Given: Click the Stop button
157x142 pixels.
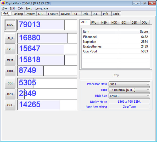Looking at the screenshot, I should [116, 75].
